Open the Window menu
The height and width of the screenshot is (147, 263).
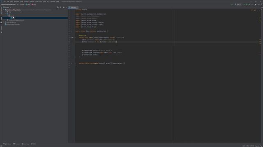click(x=53, y=2)
